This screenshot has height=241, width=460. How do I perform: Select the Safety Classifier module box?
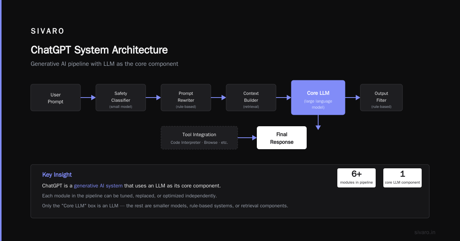121,98
